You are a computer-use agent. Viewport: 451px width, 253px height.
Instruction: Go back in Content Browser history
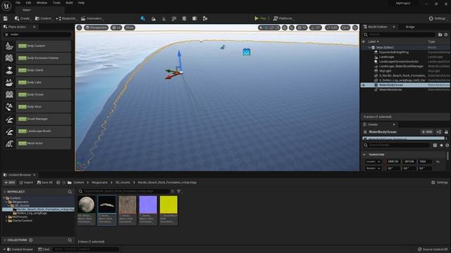[58, 183]
